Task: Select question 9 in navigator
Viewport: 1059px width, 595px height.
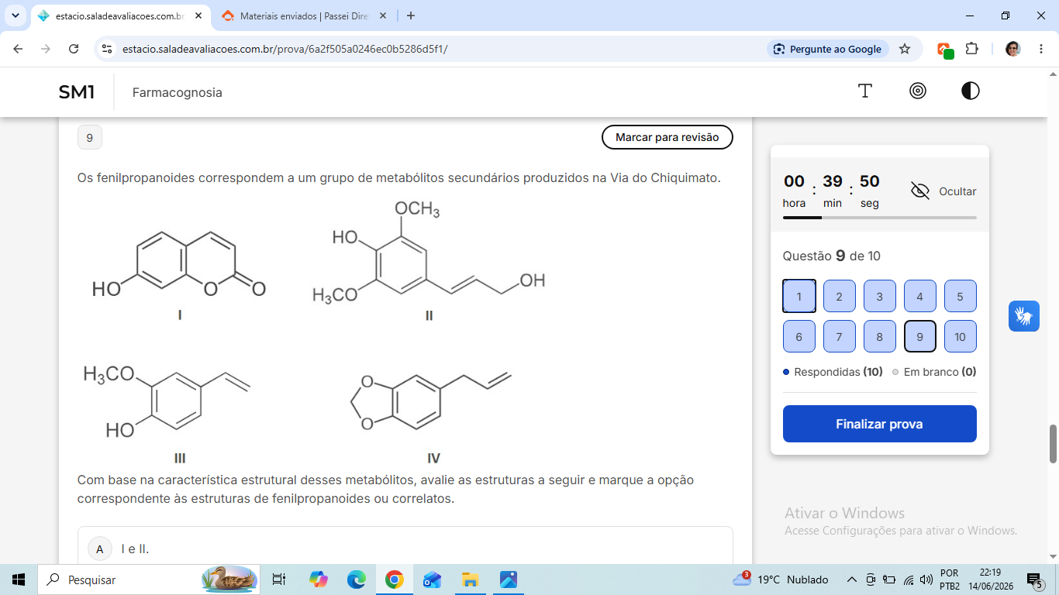Action: pyautogui.click(x=920, y=336)
